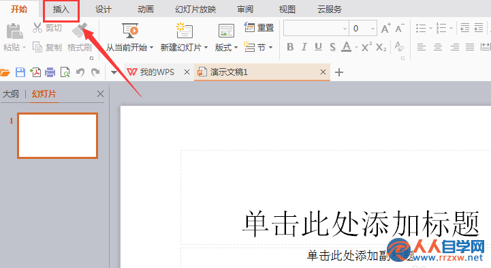
Task: Click the Section (节) icon
Action: [x=249, y=47]
